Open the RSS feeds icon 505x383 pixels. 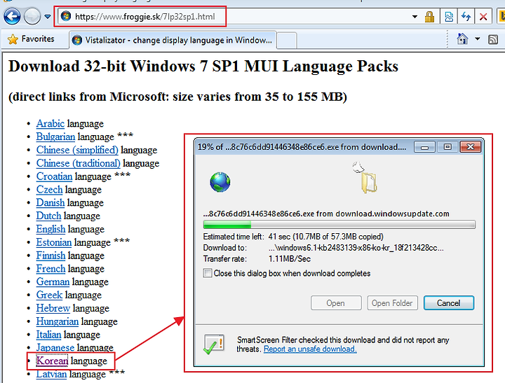[493, 39]
